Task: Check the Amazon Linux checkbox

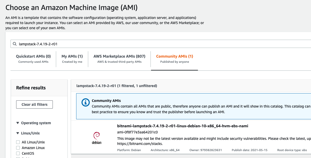Action: coord(18,148)
